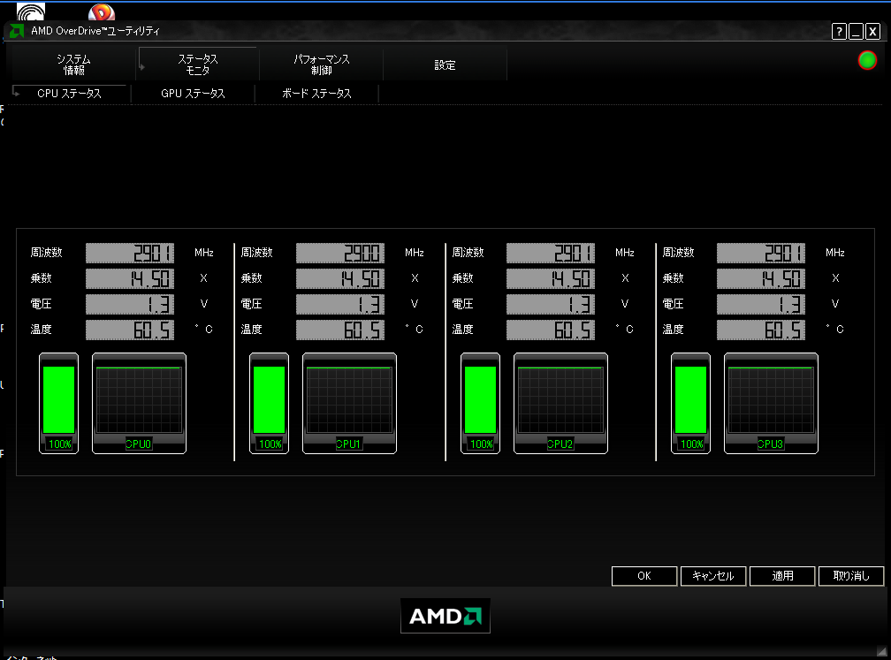
Task: Click the AMD OverDrive title bar icon
Action: (x=16, y=32)
